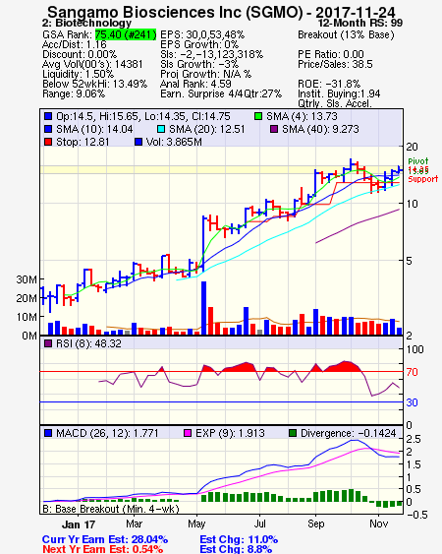Click the blue MACD legend swatch
Screen dimensions: 442x554
pos(48,433)
